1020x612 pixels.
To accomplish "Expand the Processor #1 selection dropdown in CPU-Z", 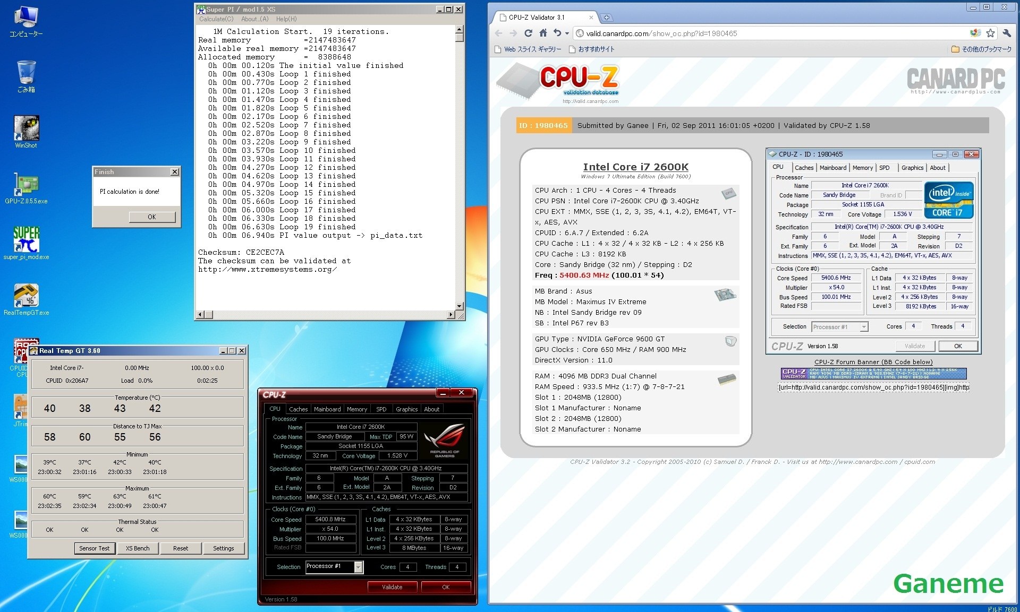I will tap(359, 567).
